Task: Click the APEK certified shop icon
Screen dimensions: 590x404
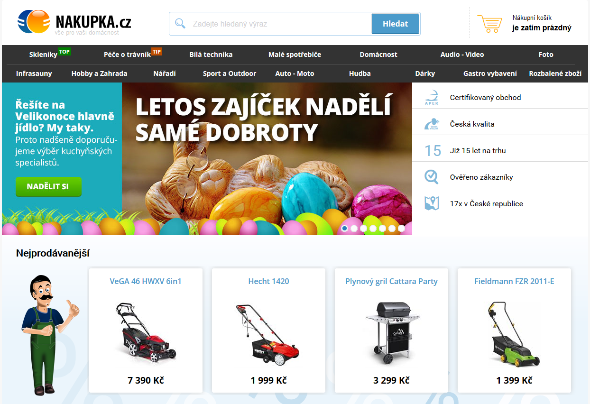Action: click(432, 97)
